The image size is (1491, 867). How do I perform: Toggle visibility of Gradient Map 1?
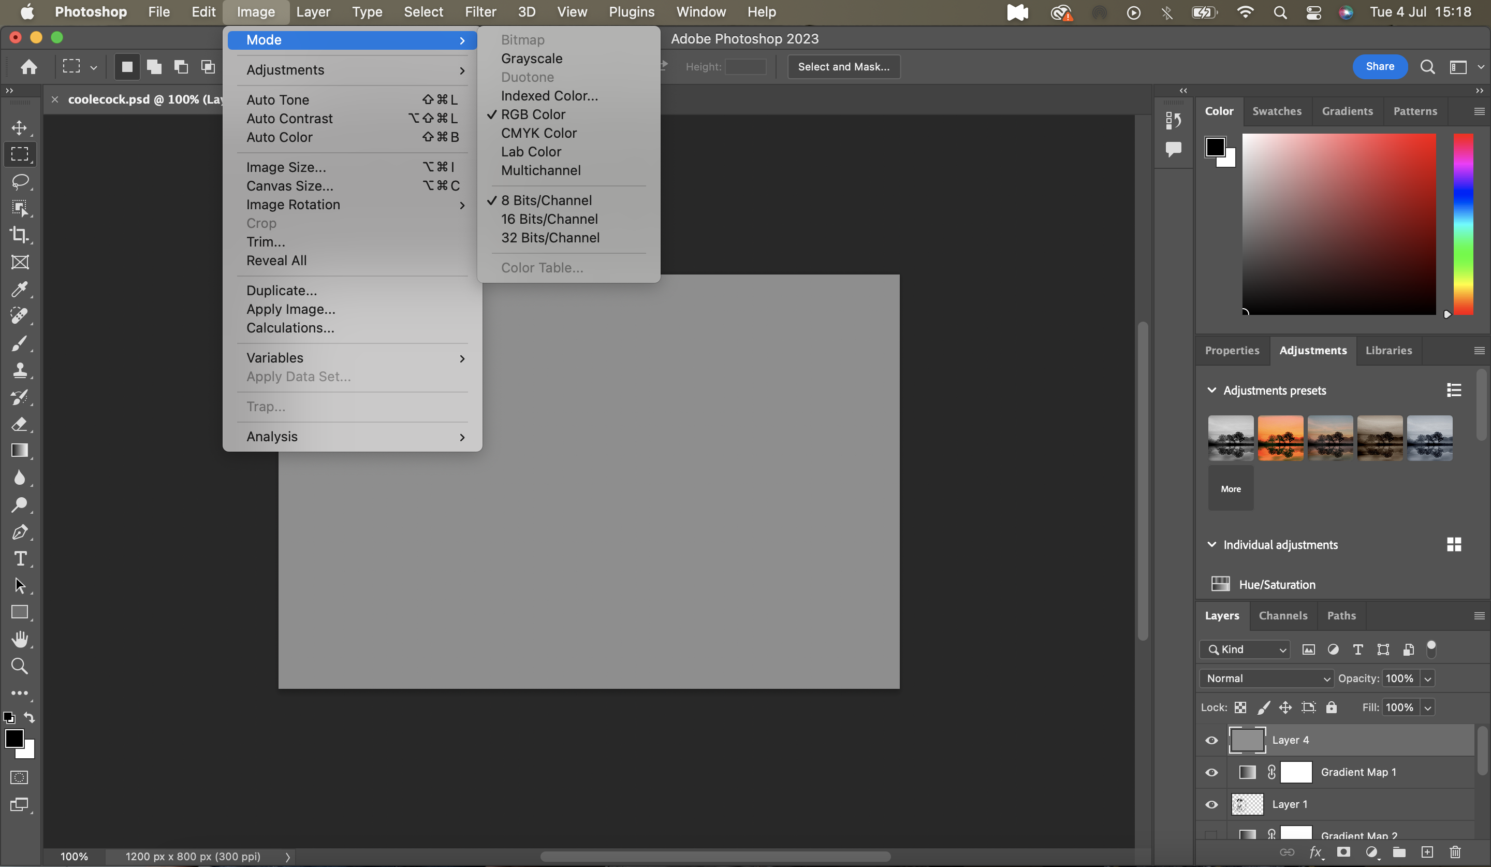[x=1211, y=772]
